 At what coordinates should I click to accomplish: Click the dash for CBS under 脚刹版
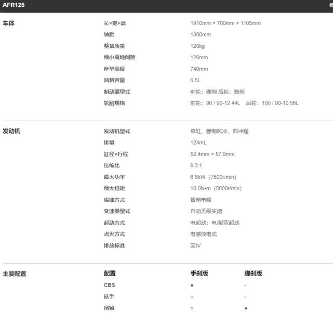pyautogui.click(x=245, y=285)
